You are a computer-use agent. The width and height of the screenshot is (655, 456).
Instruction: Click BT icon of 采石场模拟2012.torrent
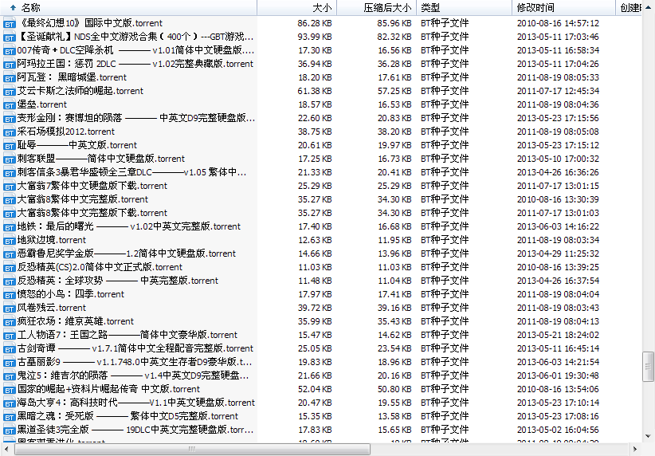click(x=10, y=132)
